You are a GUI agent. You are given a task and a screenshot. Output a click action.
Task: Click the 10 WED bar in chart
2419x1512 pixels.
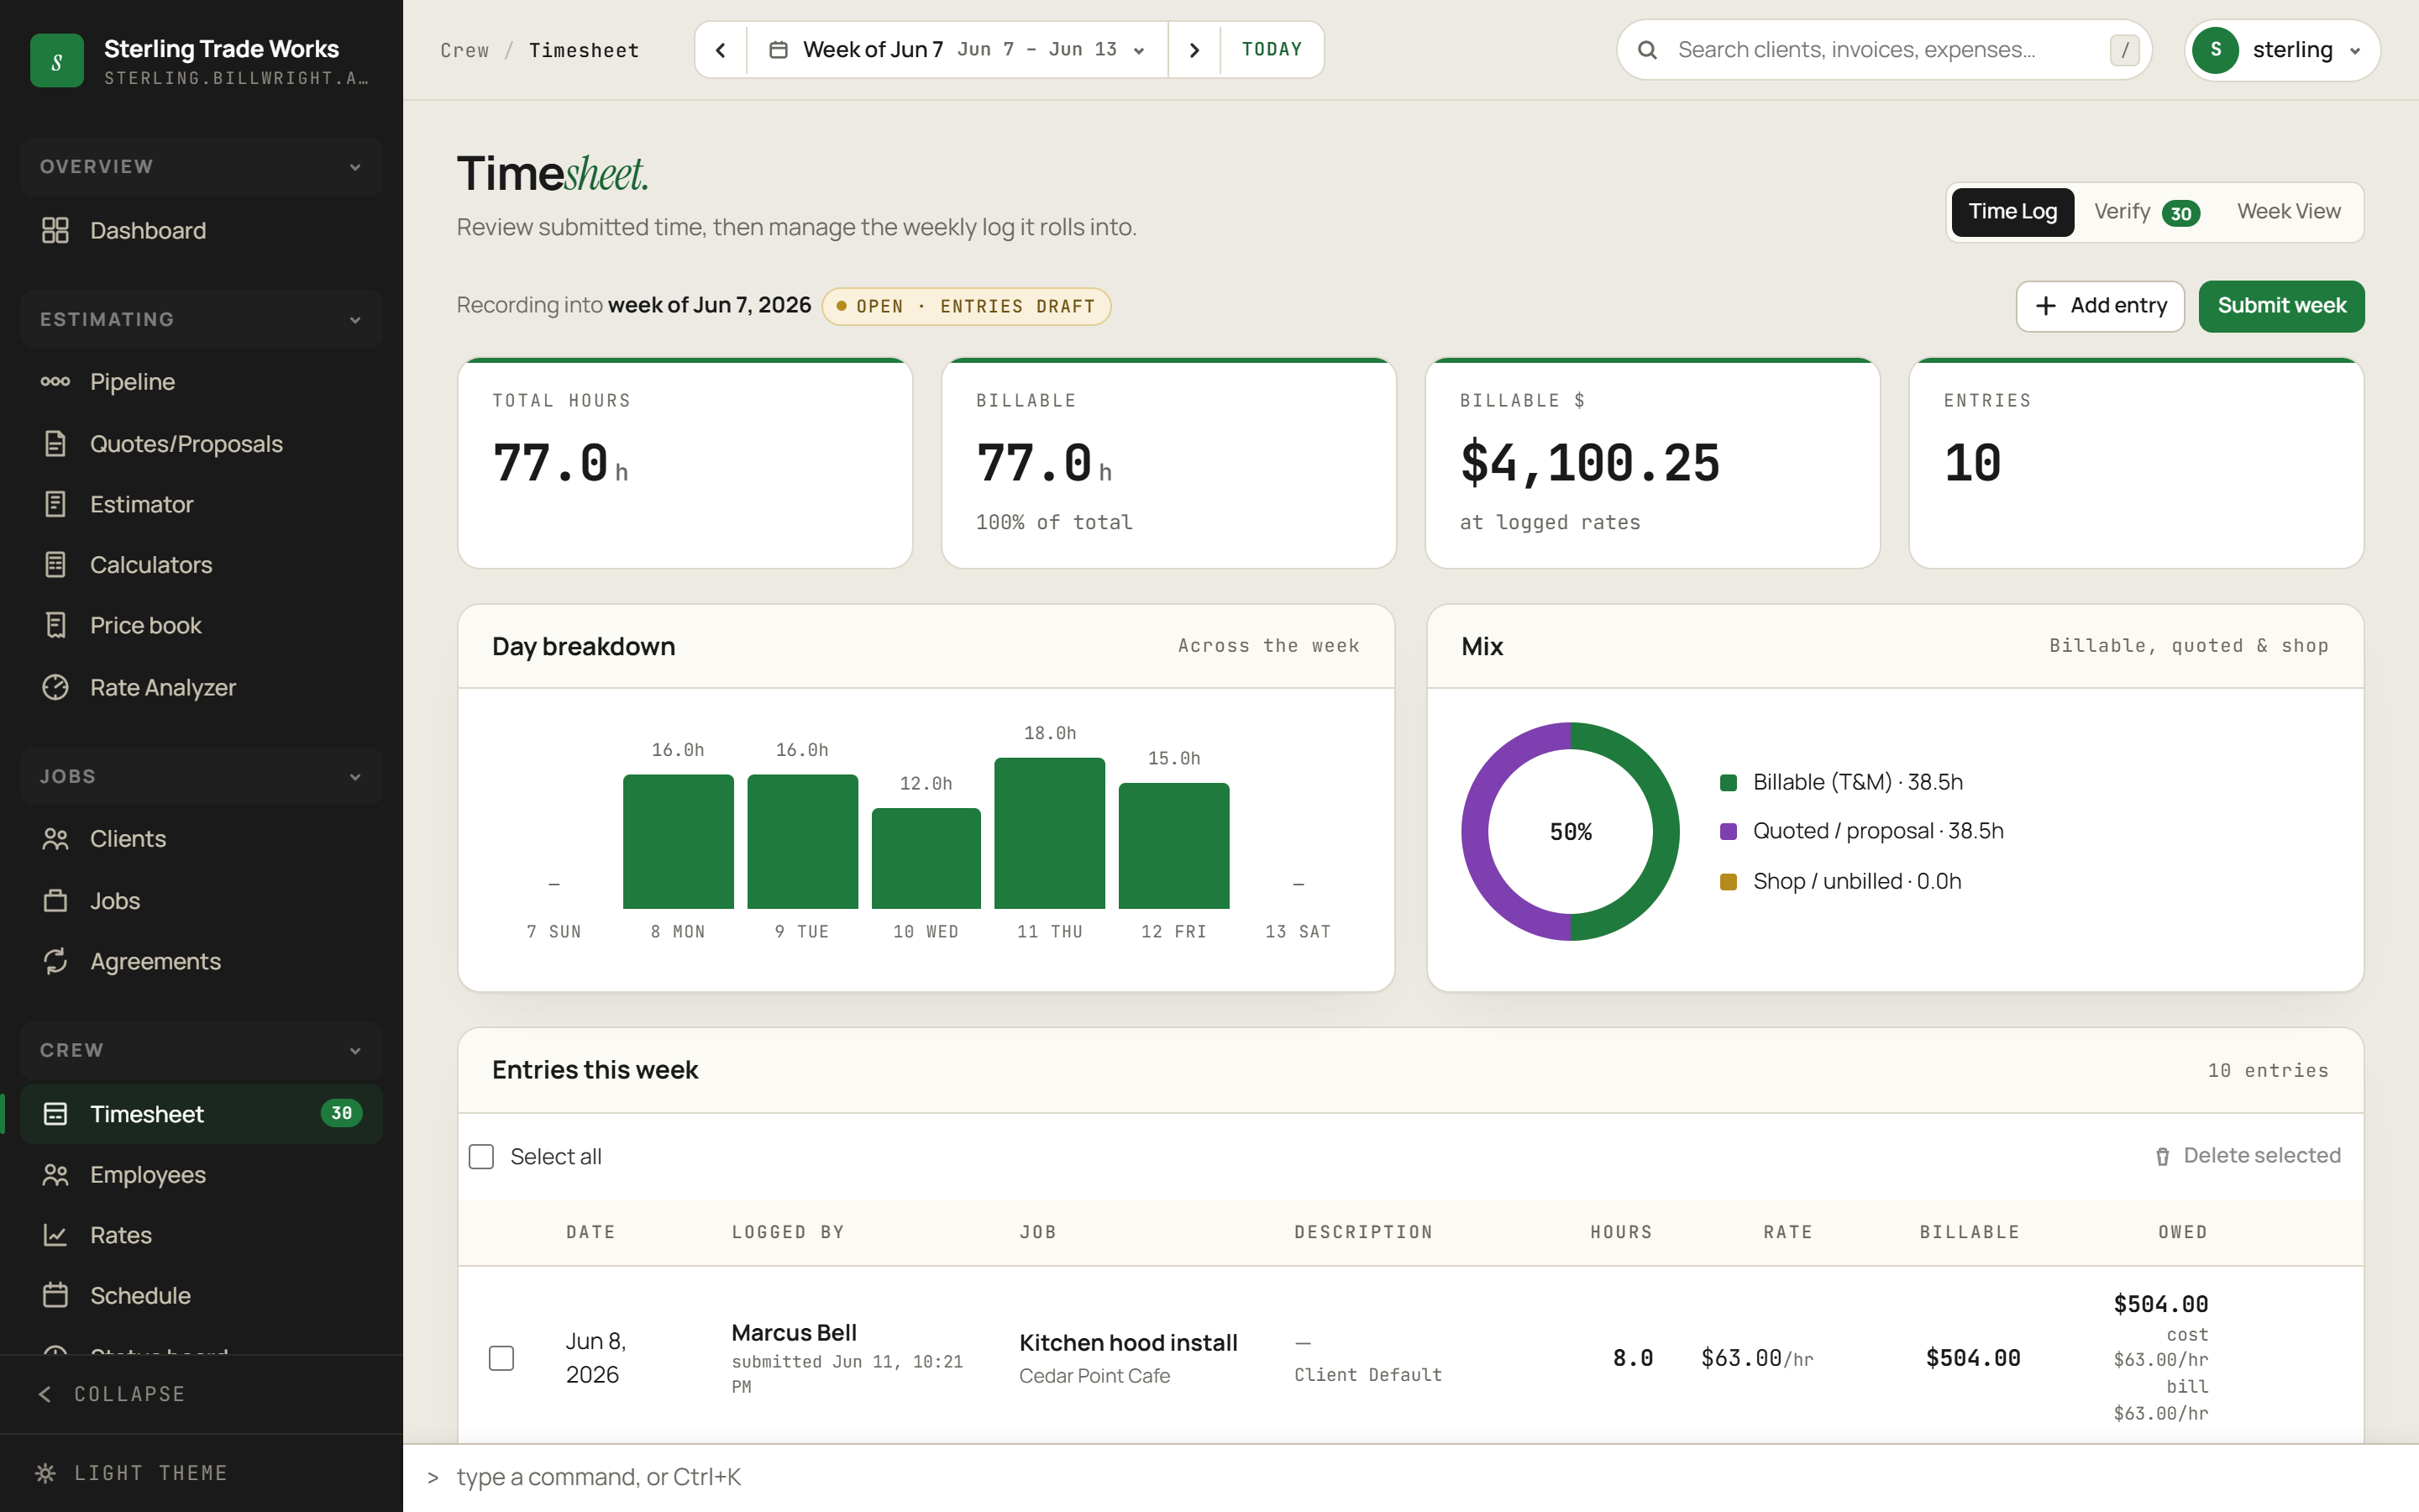tap(926, 858)
